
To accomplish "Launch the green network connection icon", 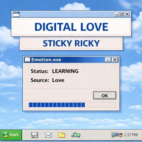I will tap(76, 135).
